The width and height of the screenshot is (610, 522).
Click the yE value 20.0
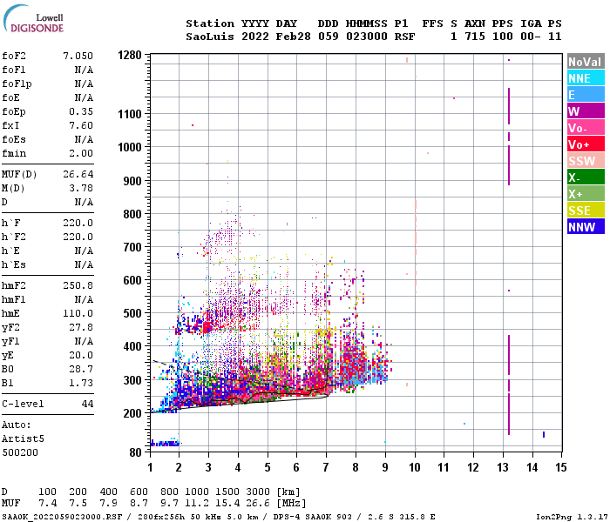click(x=81, y=355)
